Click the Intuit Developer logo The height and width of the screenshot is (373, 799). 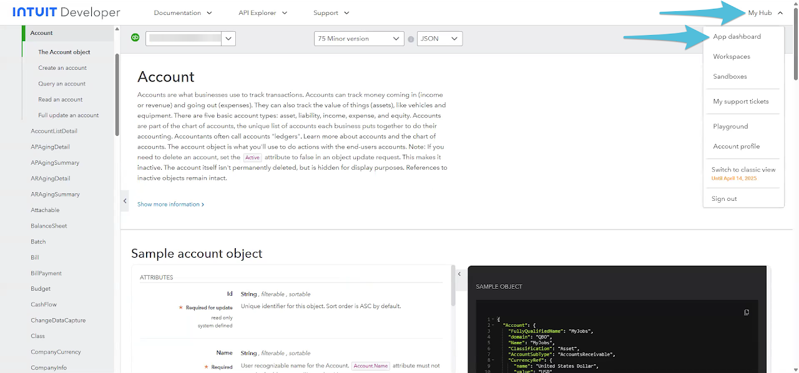coord(66,12)
